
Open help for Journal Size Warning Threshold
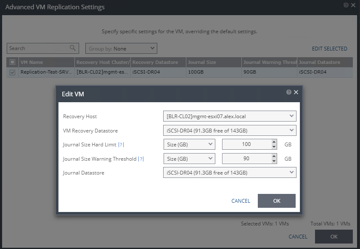(141, 159)
